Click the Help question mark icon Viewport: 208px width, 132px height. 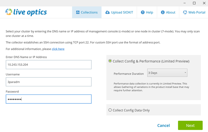(x=143, y=12)
